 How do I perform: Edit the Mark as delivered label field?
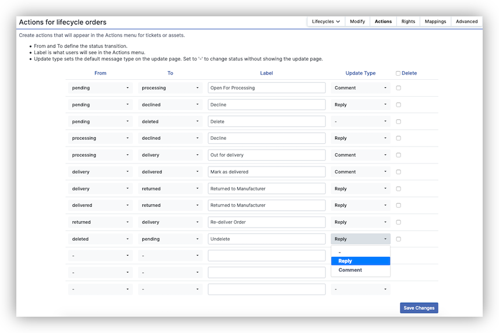[266, 172]
